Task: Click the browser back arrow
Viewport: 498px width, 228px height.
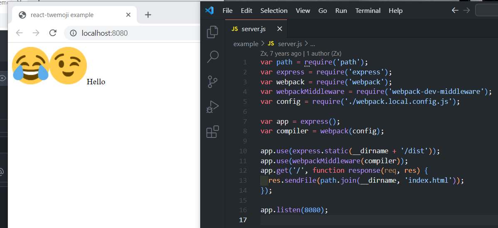Action: coord(20,33)
